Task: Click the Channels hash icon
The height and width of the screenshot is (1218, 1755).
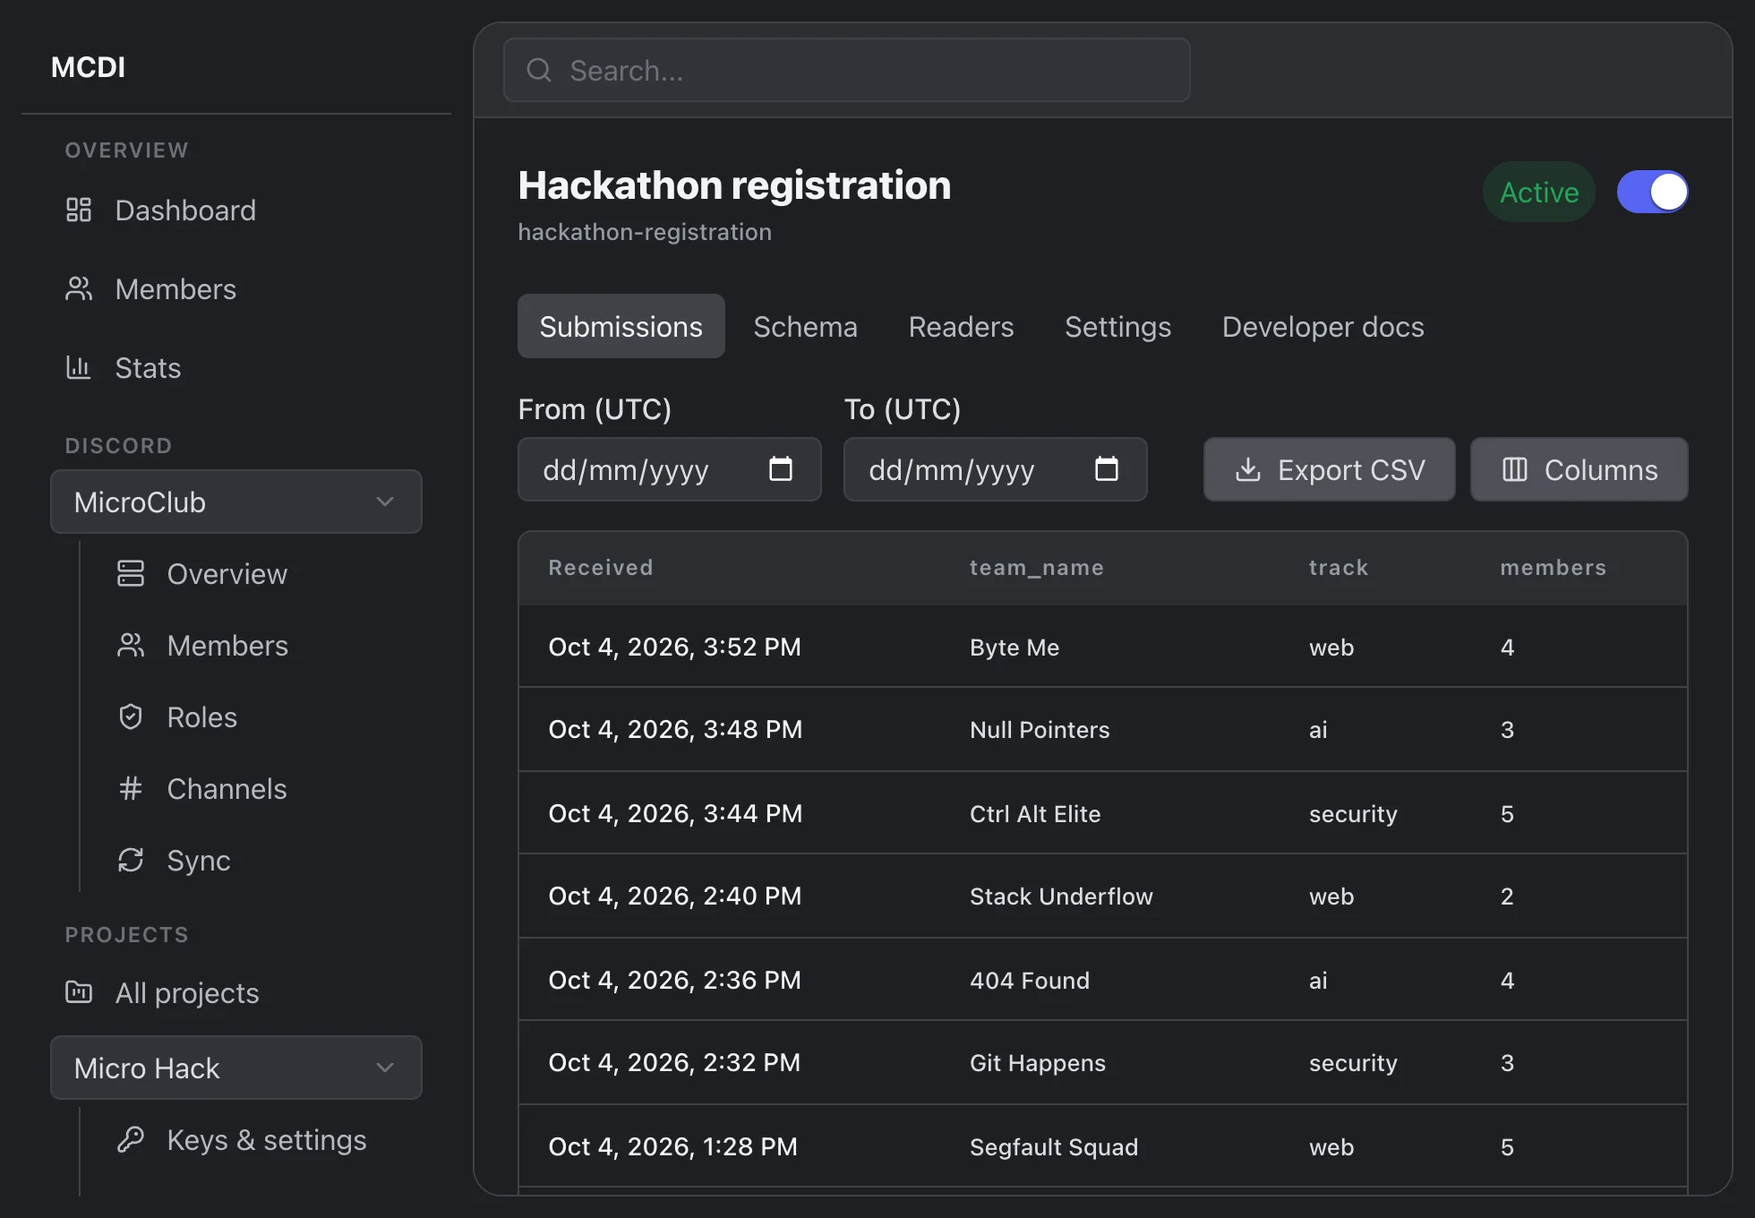Action: (131, 788)
